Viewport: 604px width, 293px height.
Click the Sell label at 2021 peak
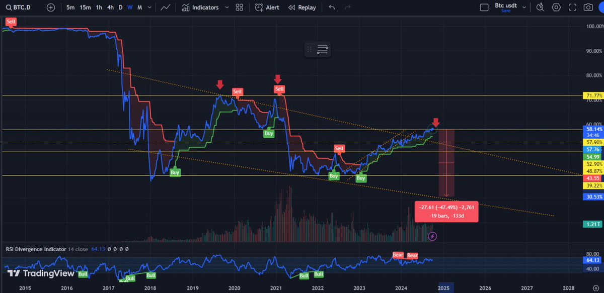(x=280, y=89)
